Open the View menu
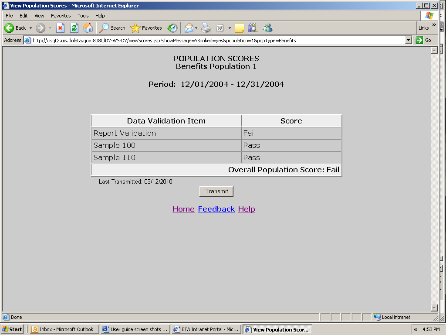Image resolution: width=446 pixels, height=335 pixels. [40, 16]
